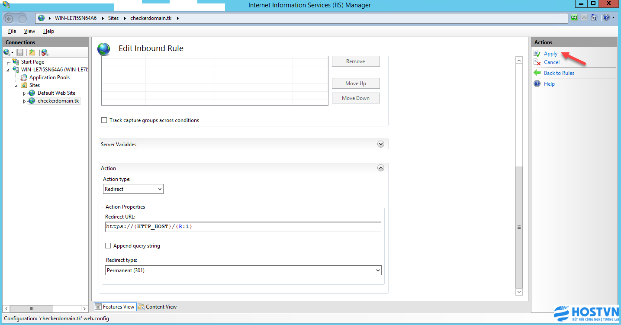Select Default Web Site label in tree
This screenshot has height=325, width=621.
(x=56, y=93)
